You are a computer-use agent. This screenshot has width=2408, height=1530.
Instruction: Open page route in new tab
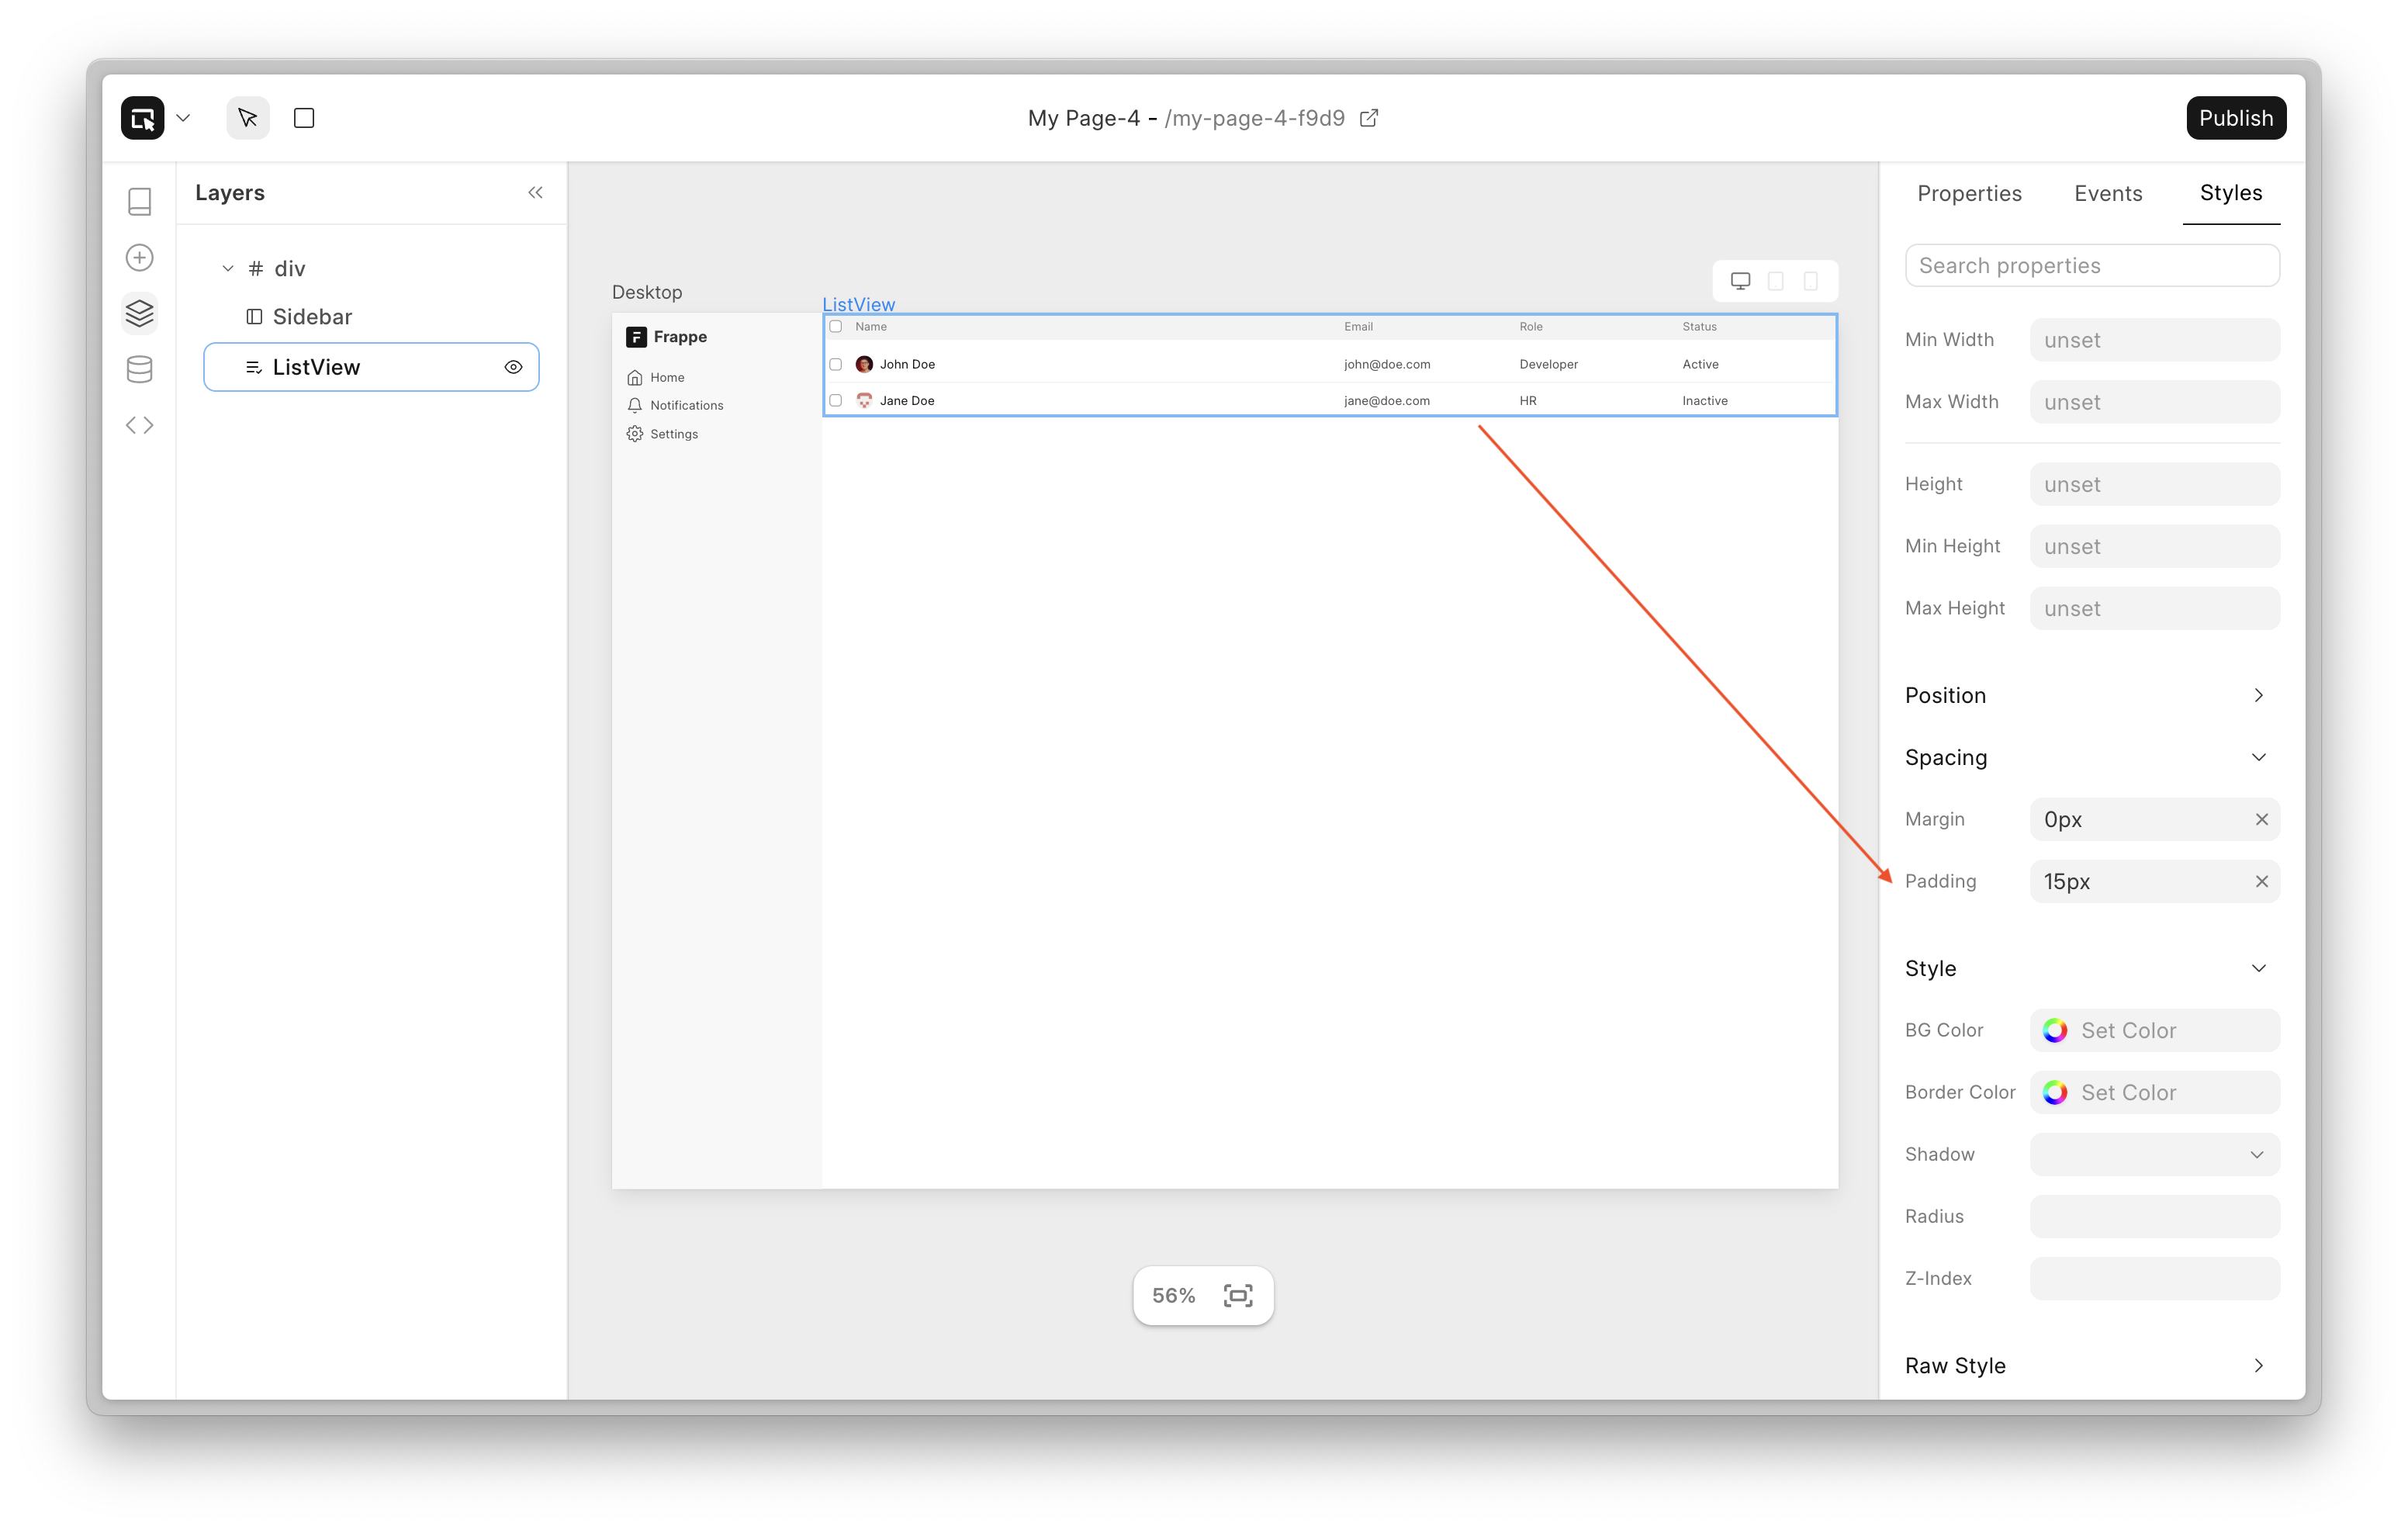(x=1369, y=118)
